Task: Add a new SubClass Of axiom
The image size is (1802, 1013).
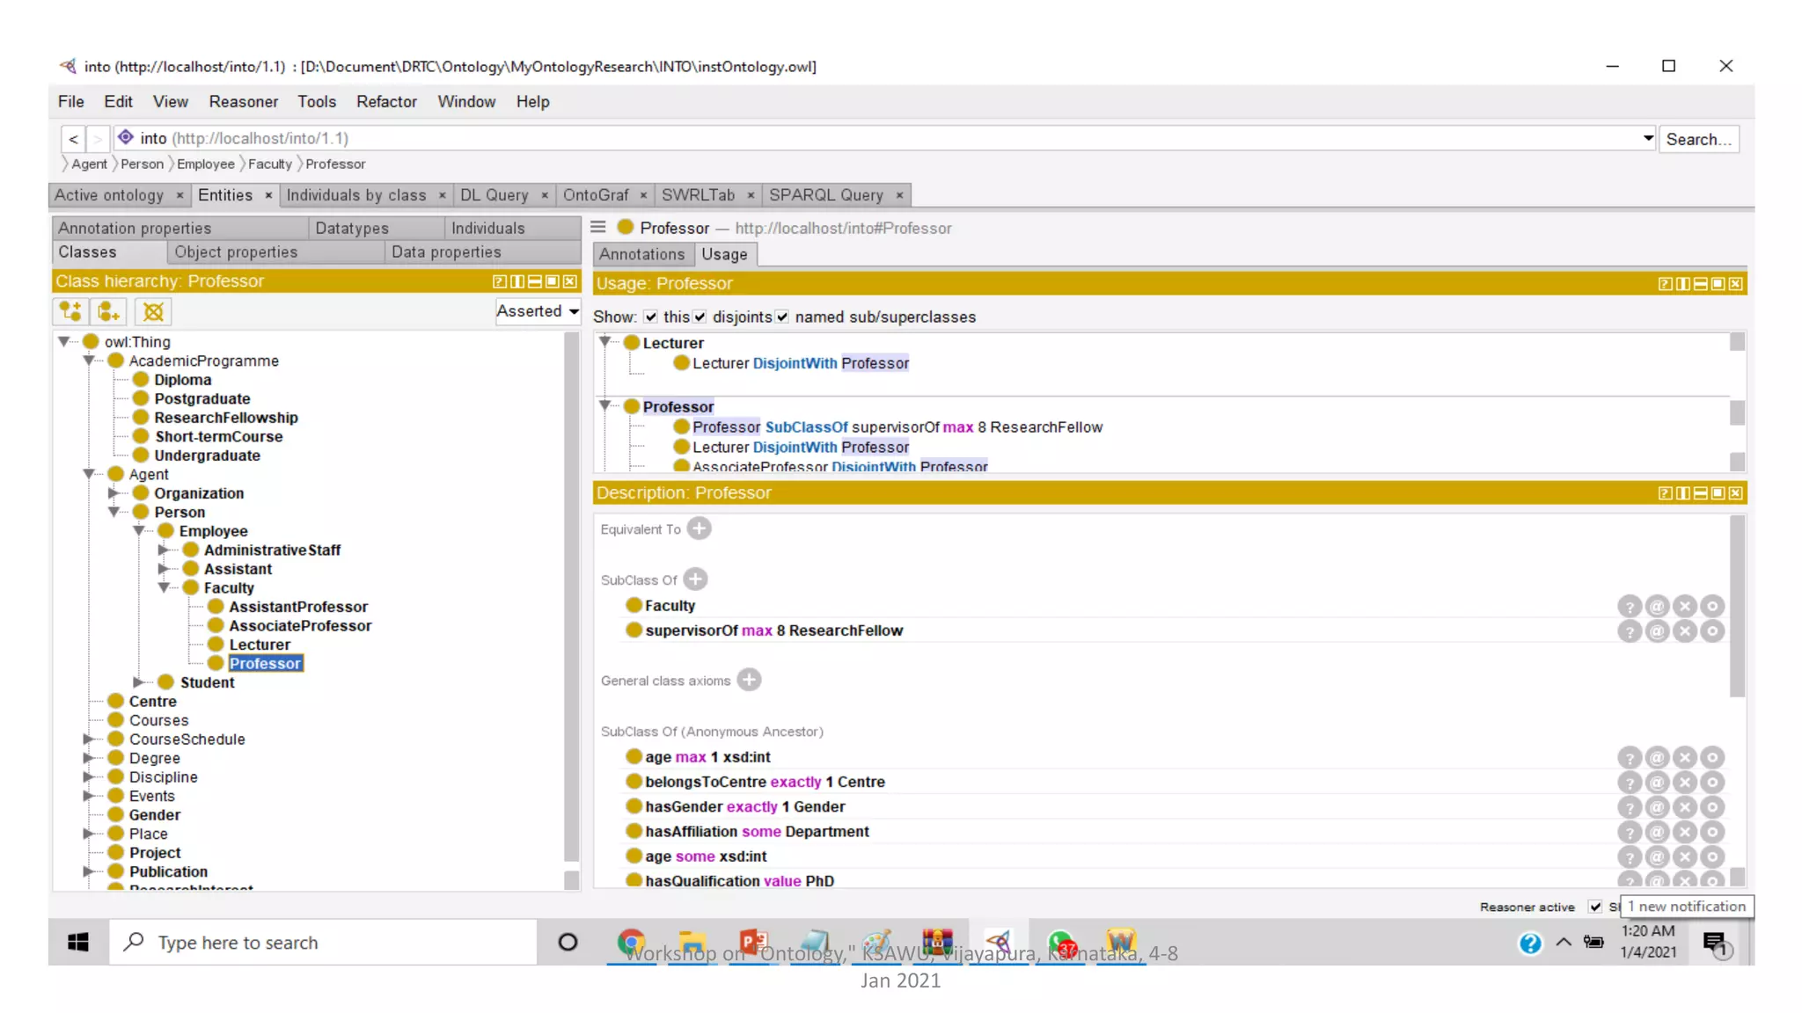Action: (695, 579)
